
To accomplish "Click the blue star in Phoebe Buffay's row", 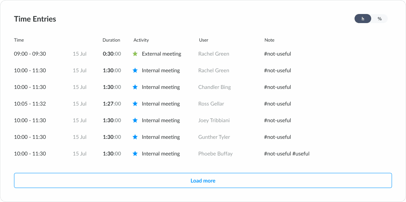I will (135, 154).
